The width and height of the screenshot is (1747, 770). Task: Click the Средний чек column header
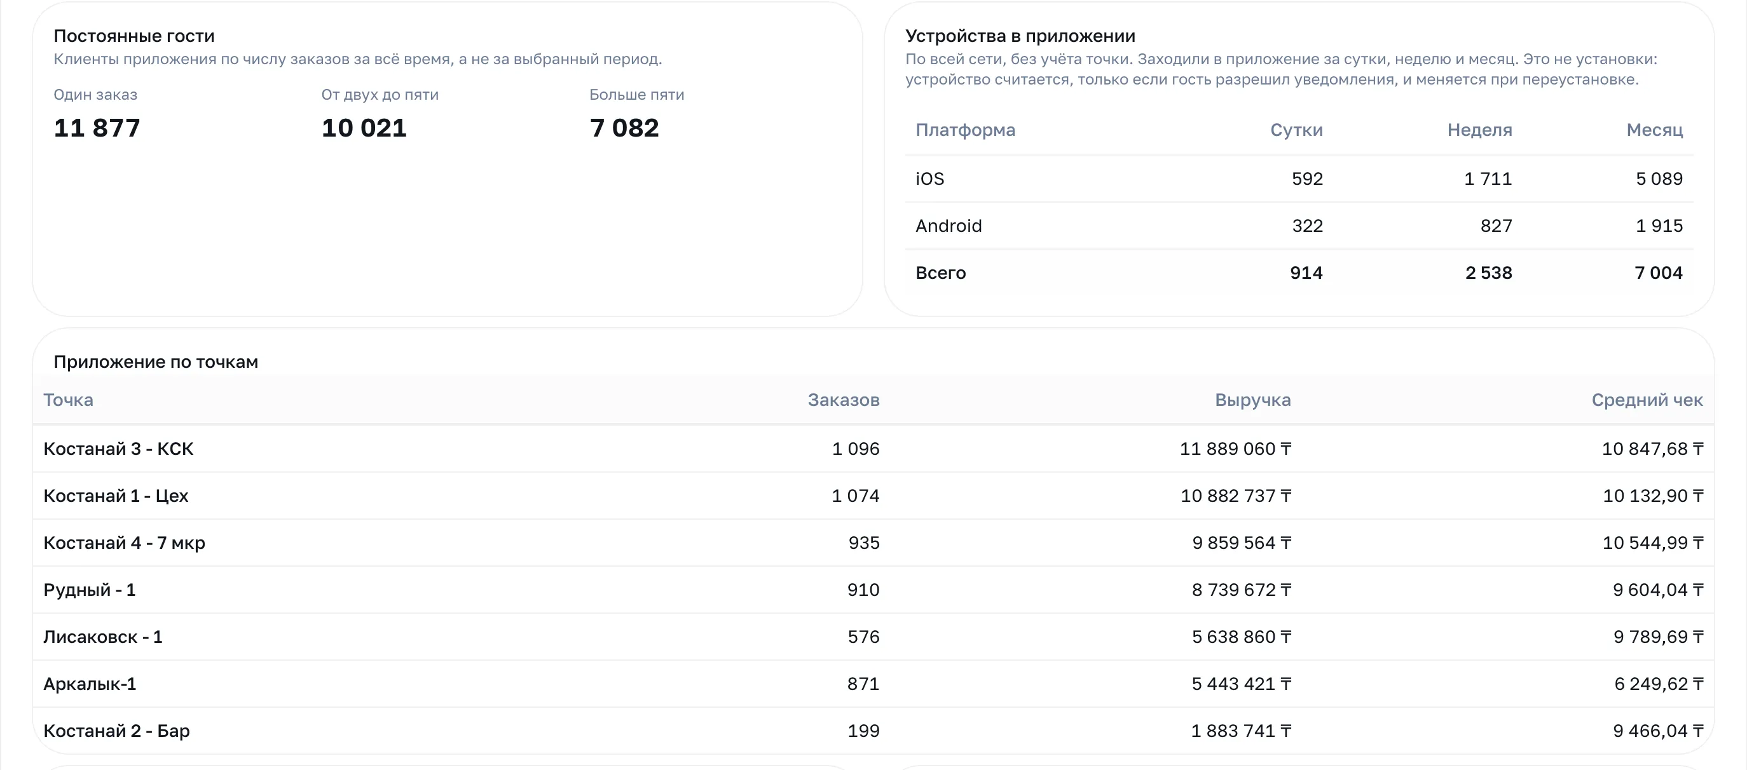1647,400
